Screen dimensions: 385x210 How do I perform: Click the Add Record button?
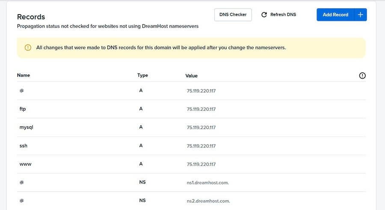[x=335, y=15]
